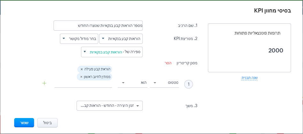This screenshot has height=134, width=303.
Task: Select the criterion number 1 circle
Action: [x=189, y=84]
